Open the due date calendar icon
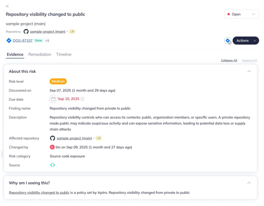 pyautogui.click(x=53, y=99)
